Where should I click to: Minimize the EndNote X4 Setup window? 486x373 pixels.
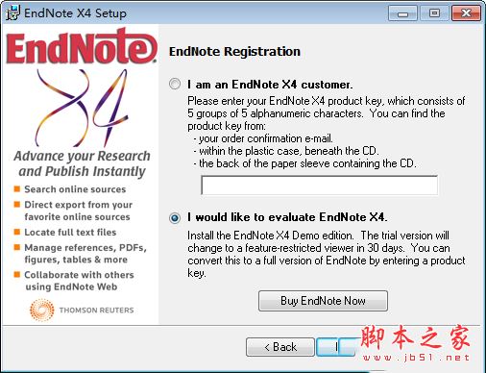402,13
